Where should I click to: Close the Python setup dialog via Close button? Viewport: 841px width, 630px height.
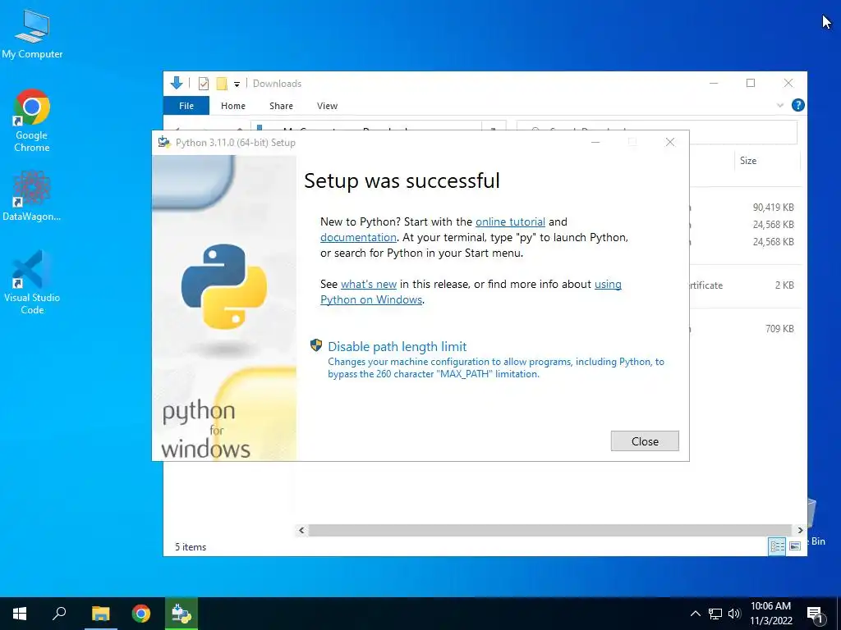pyautogui.click(x=645, y=441)
